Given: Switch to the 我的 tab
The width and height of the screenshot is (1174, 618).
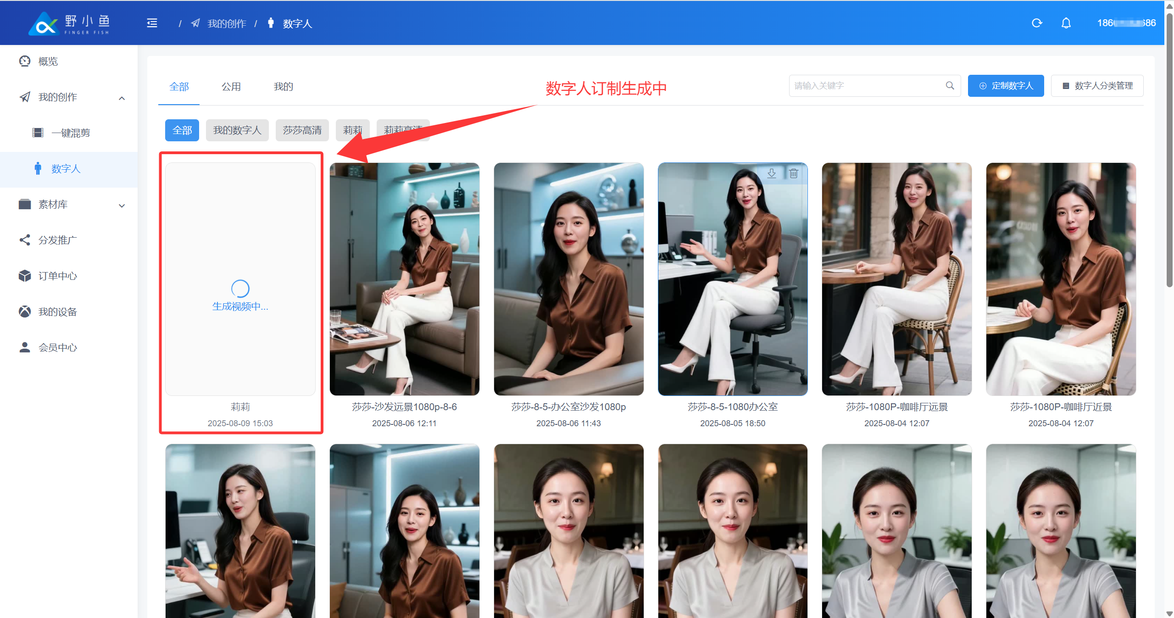Looking at the screenshot, I should 283,87.
